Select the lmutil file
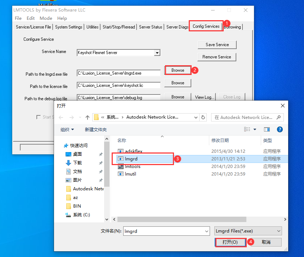Image resolution: width=304 pixels, height=257 pixels. [130, 174]
